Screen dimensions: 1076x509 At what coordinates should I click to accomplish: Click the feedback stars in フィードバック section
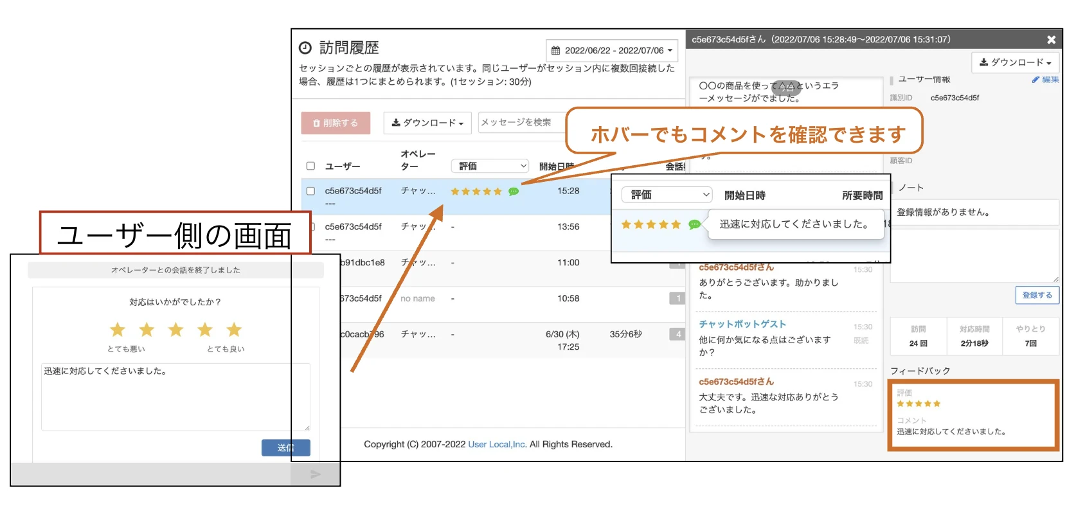(919, 404)
